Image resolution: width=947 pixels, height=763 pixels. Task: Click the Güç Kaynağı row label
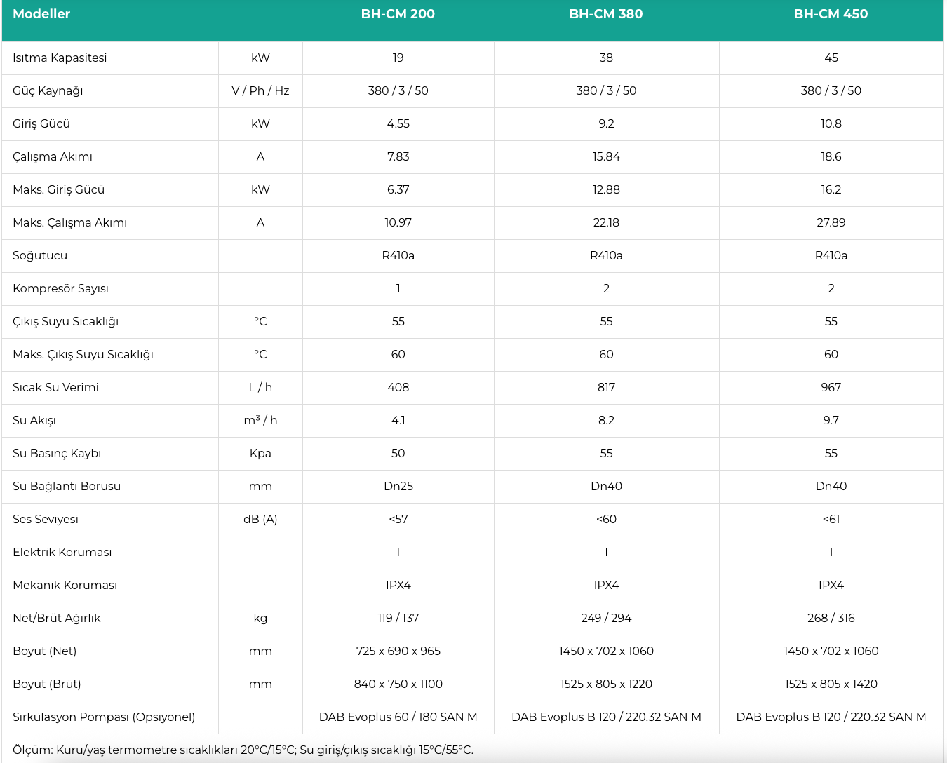[48, 91]
